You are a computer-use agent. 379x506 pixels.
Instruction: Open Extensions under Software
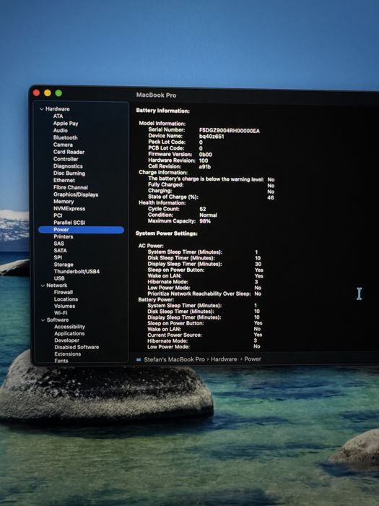[68, 354]
